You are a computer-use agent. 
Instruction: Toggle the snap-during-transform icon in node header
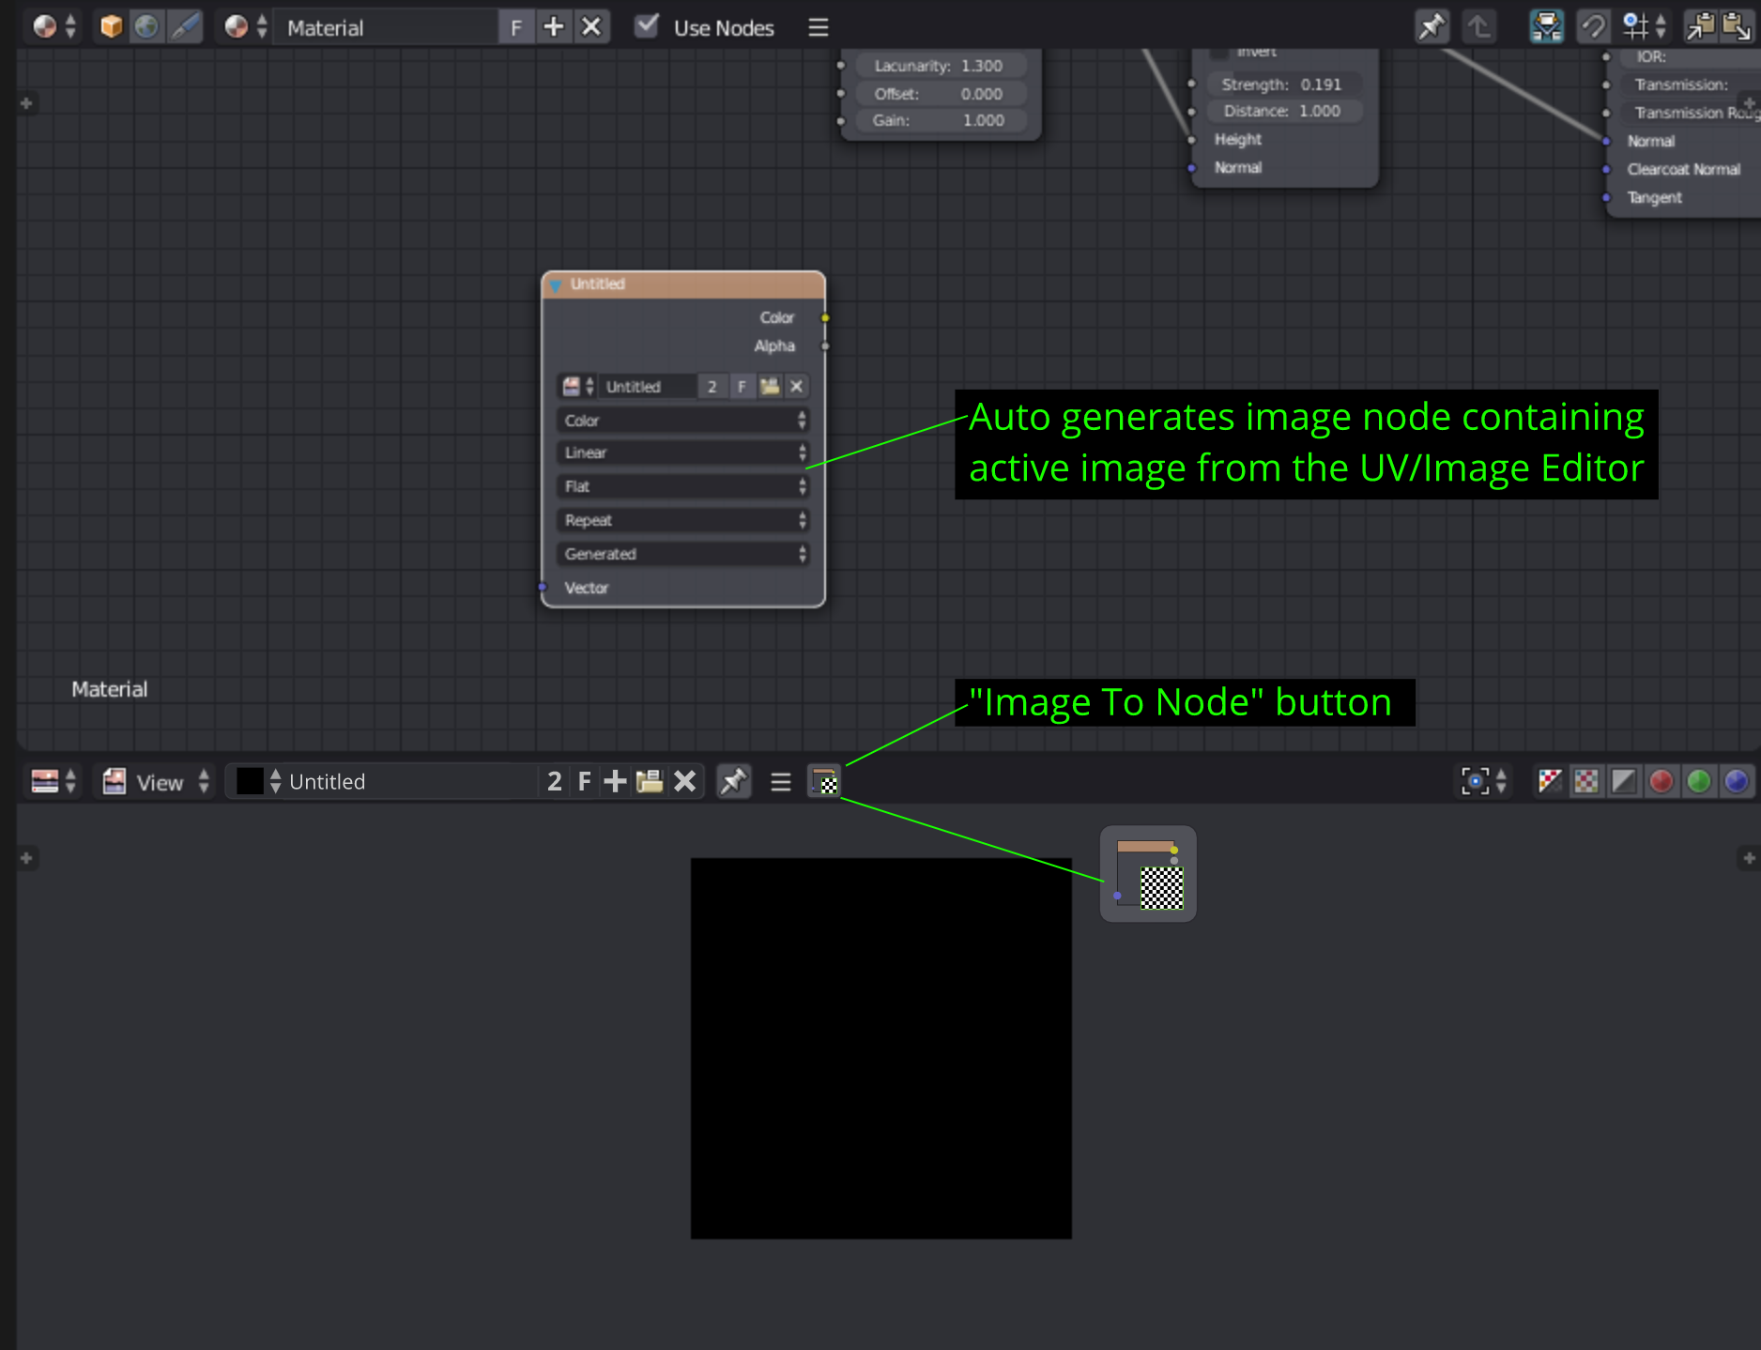pos(1593,26)
